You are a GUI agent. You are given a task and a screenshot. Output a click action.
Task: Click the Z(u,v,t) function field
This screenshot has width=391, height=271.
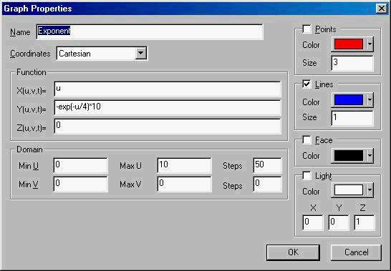168,126
